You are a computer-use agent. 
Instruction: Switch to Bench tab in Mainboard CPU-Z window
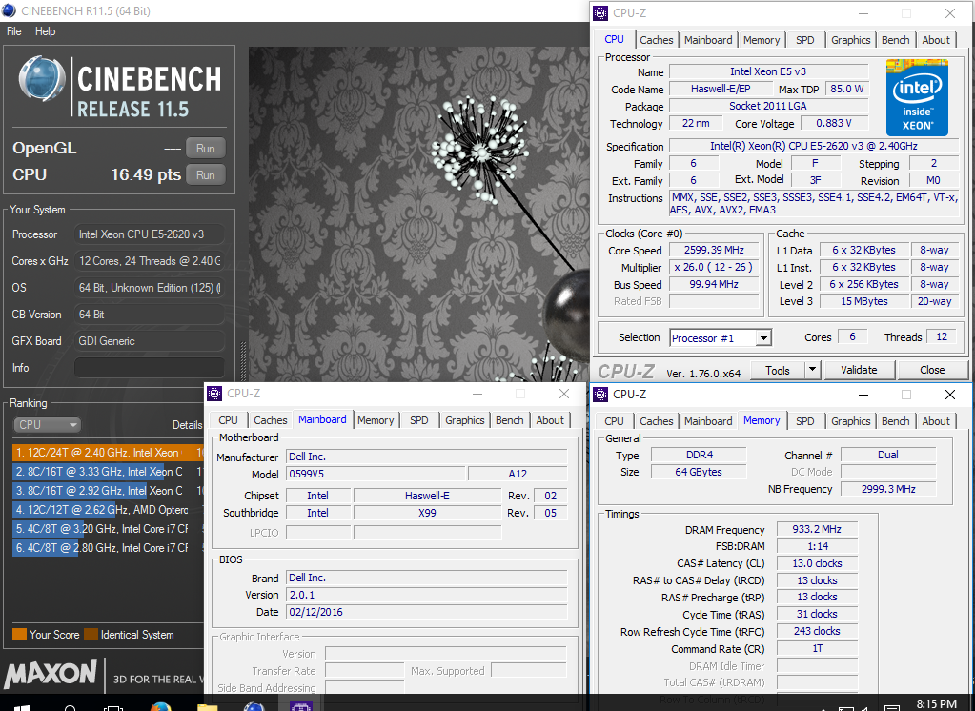[509, 420]
